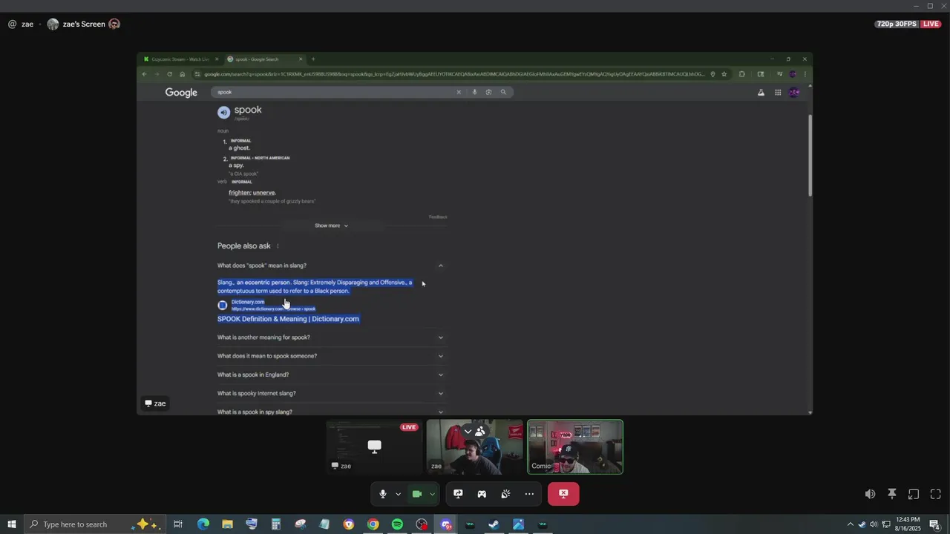Viewport: 950px width, 534px height.
Task: Go back in the shared browser
Action: (x=145, y=74)
